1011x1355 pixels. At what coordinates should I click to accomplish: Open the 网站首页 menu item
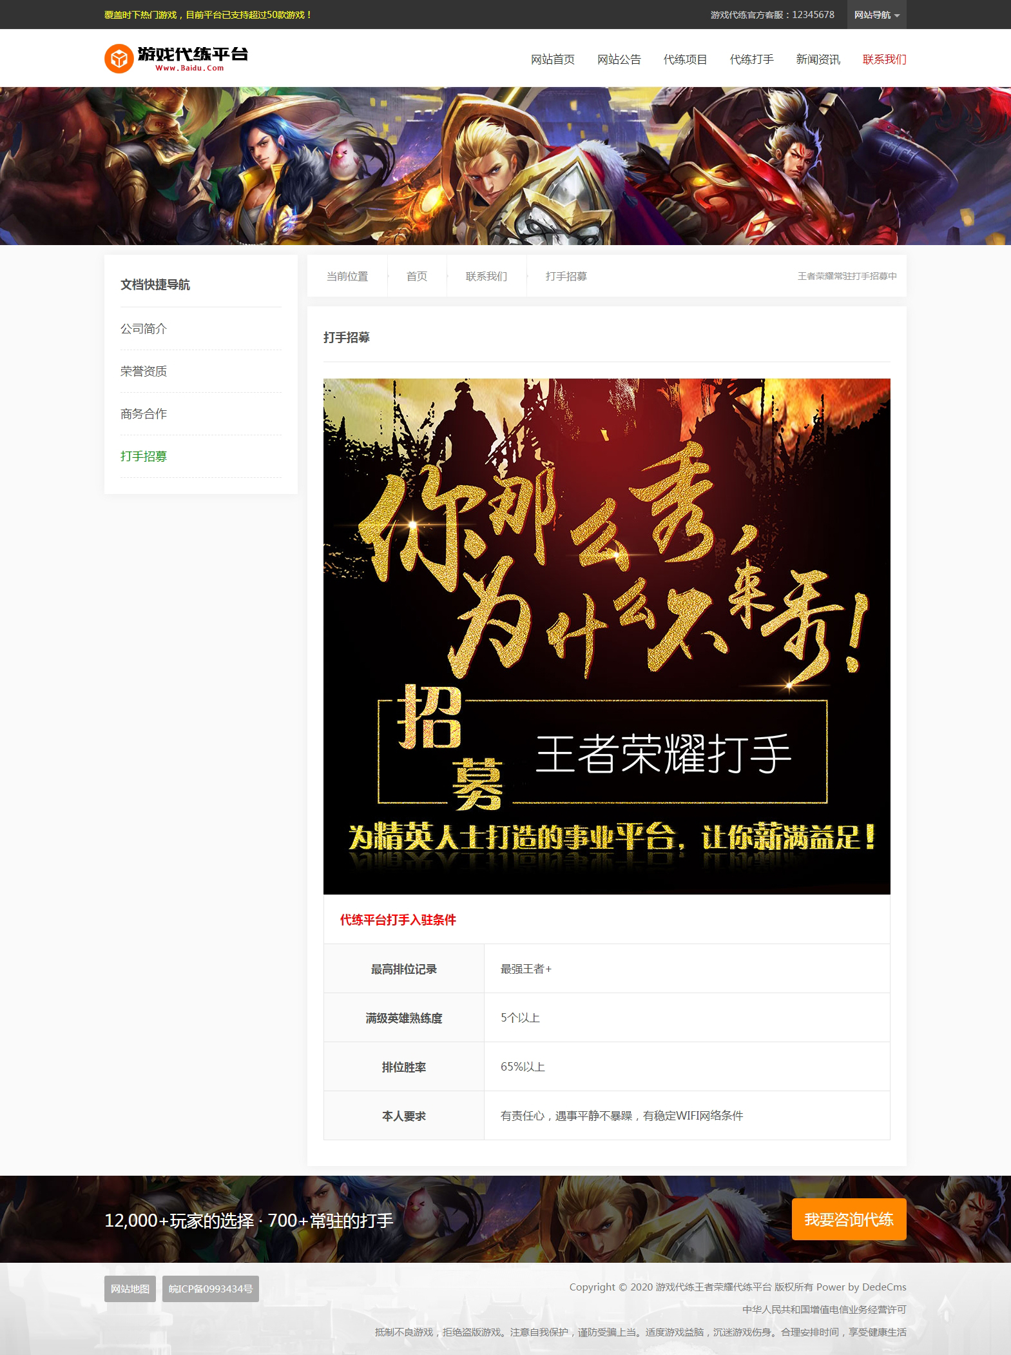[x=552, y=59]
